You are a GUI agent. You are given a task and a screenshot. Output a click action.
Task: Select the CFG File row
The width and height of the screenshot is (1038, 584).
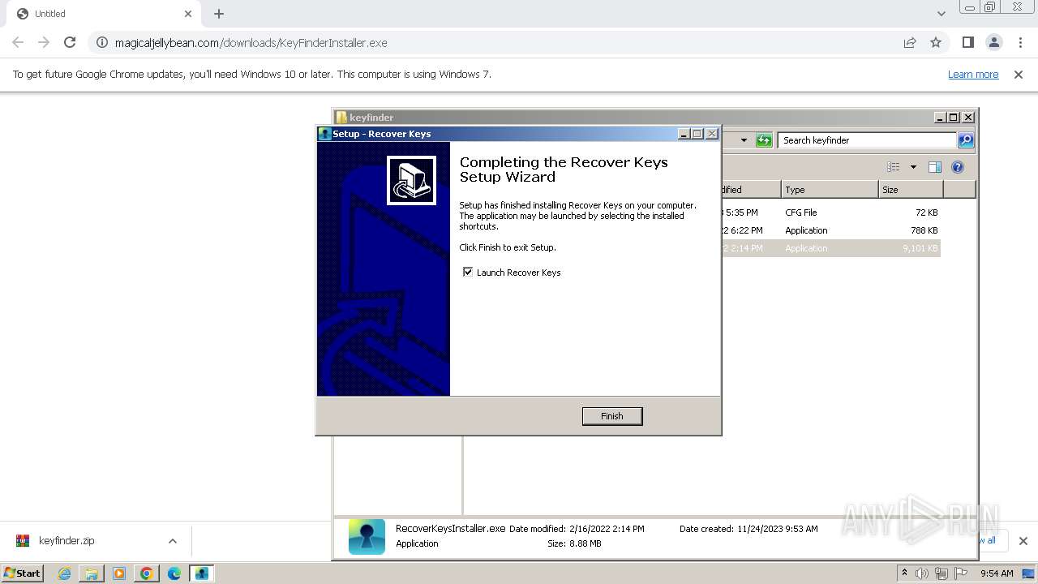(830, 213)
